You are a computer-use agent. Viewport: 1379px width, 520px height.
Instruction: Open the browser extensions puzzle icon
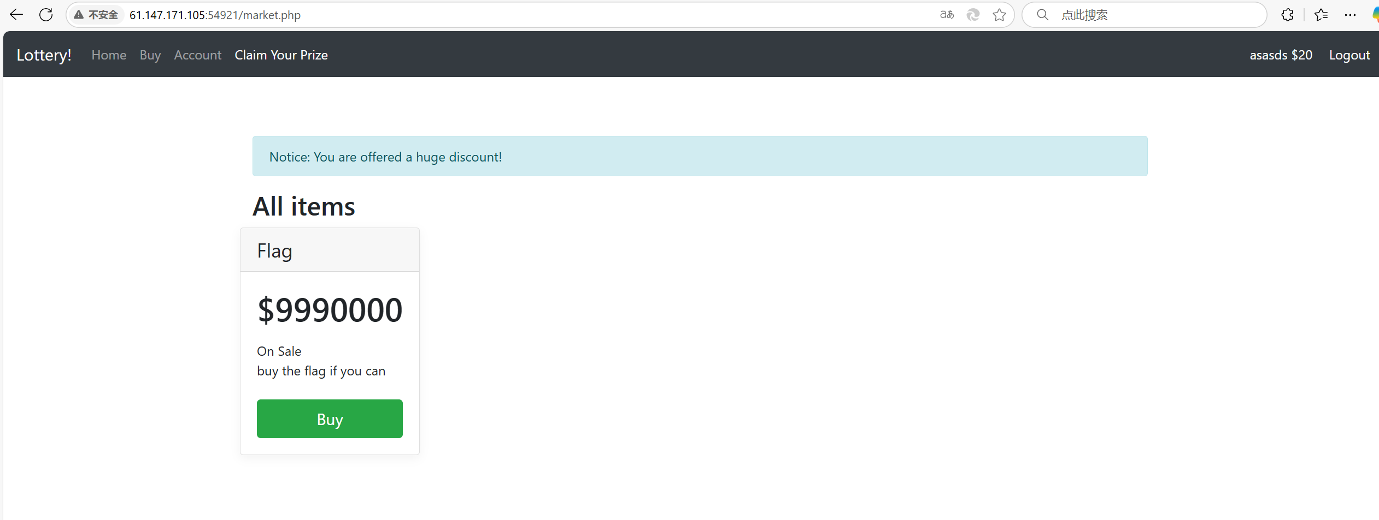point(1287,15)
